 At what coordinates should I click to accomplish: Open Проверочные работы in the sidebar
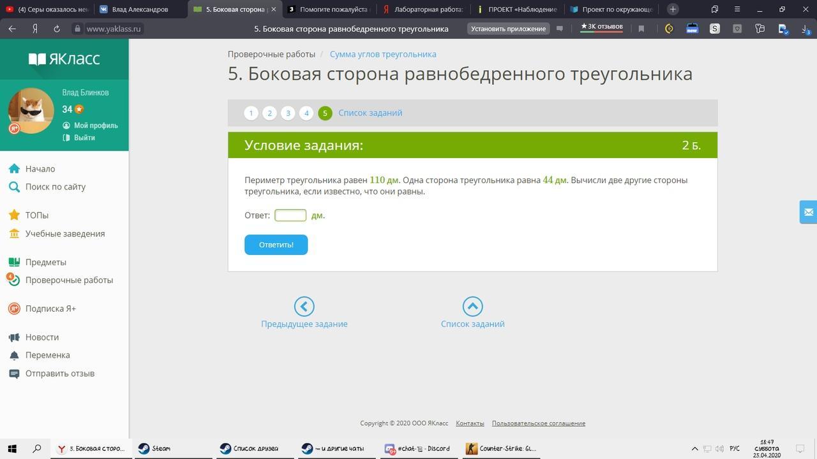coord(69,280)
